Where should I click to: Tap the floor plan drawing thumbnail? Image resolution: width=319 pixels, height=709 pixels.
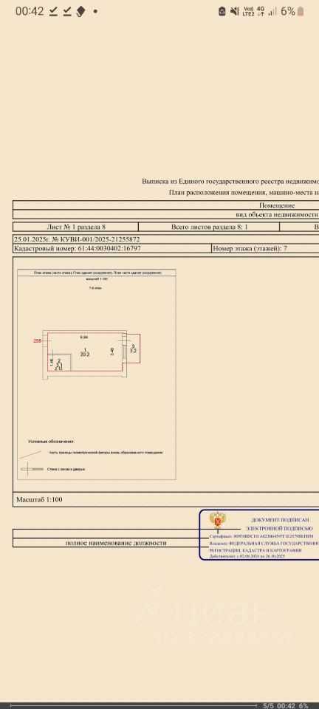[x=97, y=374]
